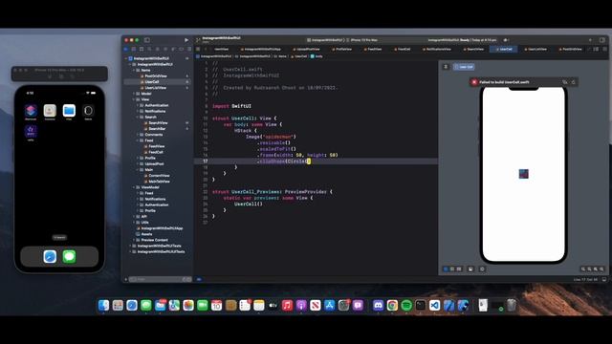The height and width of the screenshot is (344, 612).
Task: Open variants mode in the canvas toolbar
Action: click(x=459, y=269)
